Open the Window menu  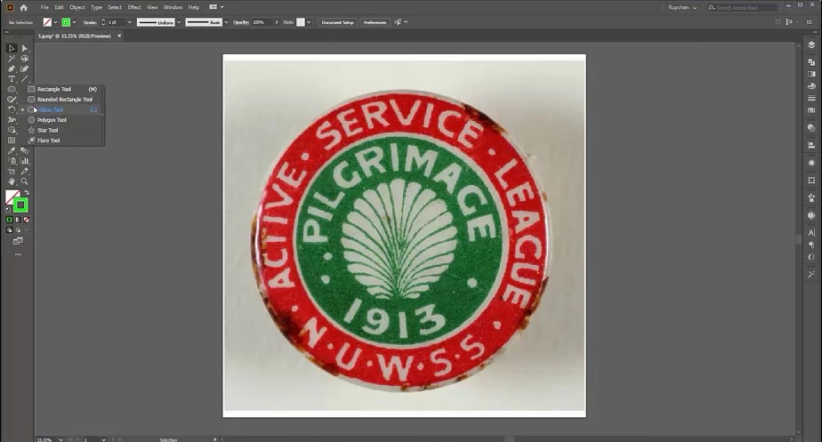click(173, 7)
